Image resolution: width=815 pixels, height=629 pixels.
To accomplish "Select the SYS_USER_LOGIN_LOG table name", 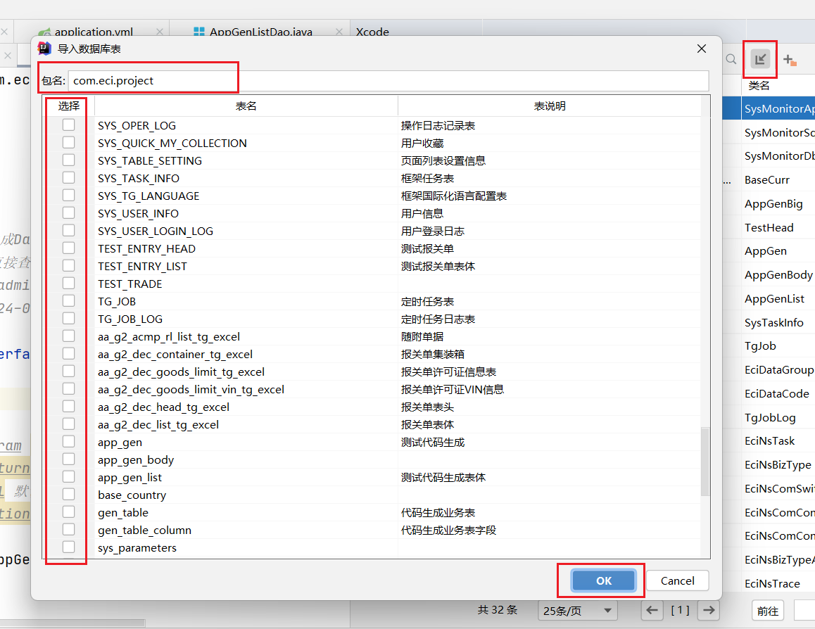I will (x=156, y=231).
